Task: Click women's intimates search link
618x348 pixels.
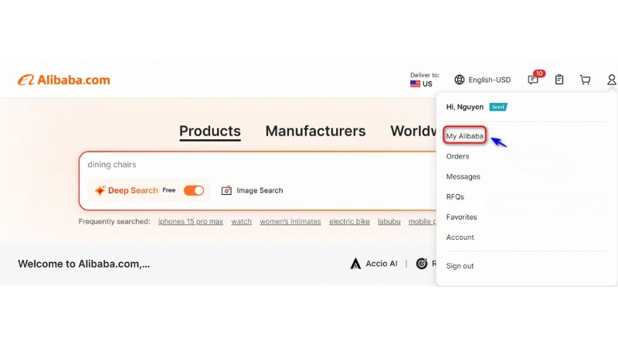Action: tap(290, 222)
